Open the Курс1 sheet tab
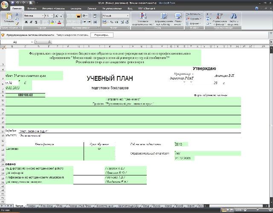273x213 pixels. coord(157,206)
